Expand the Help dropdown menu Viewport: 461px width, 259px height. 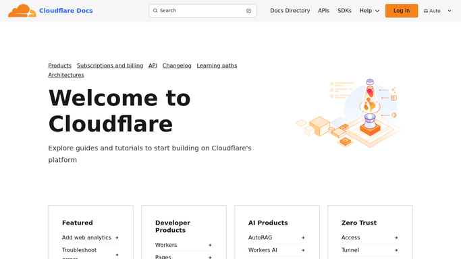pyautogui.click(x=369, y=11)
